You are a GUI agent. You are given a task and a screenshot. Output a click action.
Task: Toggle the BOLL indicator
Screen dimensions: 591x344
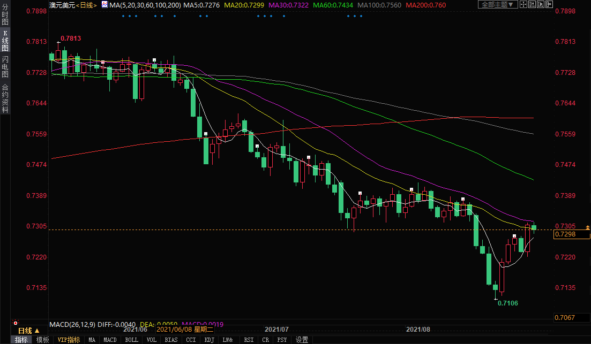(x=131, y=340)
